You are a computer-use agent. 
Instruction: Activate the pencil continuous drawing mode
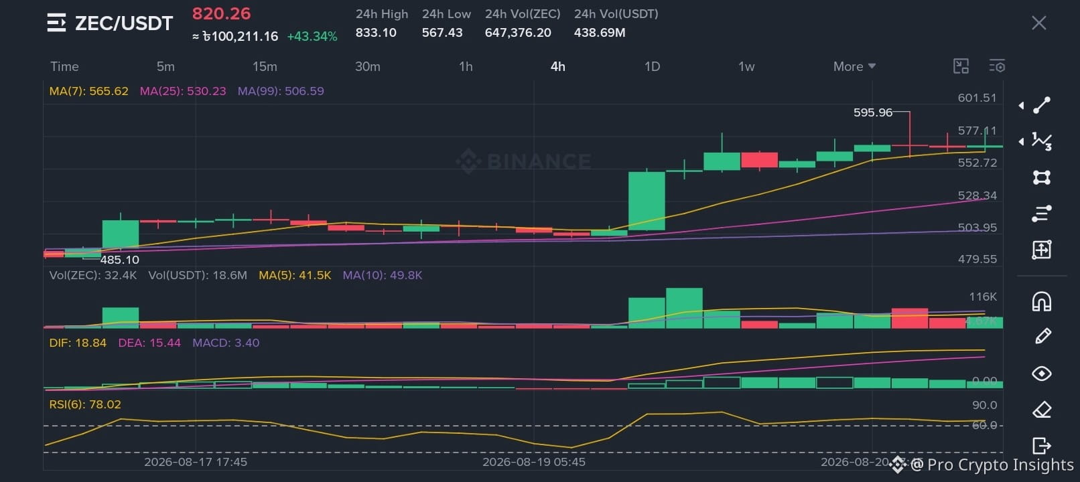1042,336
